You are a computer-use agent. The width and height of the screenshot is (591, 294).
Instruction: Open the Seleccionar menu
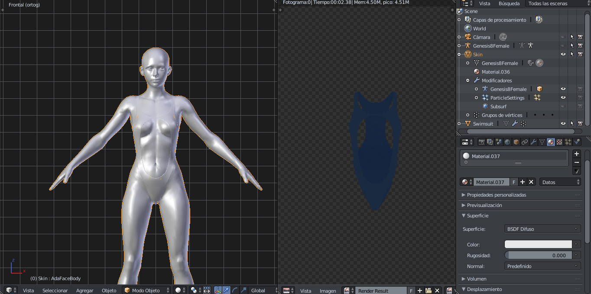coord(55,291)
